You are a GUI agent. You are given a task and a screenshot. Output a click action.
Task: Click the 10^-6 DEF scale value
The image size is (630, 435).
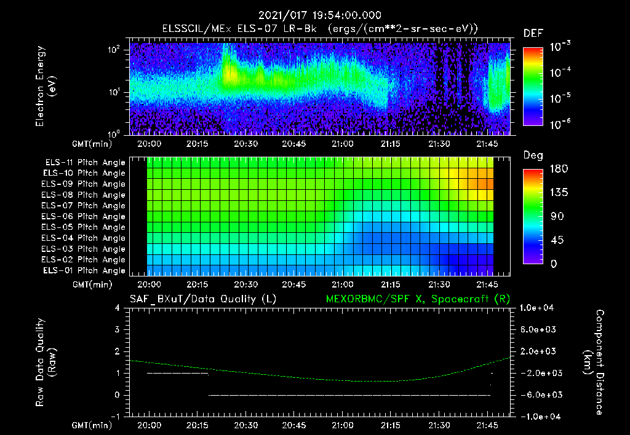pos(560,123)
